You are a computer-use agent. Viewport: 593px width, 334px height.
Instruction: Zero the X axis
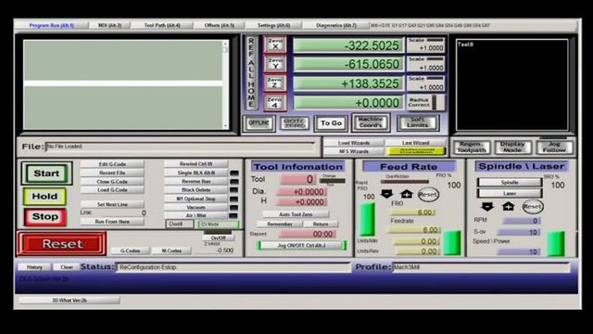275,45
